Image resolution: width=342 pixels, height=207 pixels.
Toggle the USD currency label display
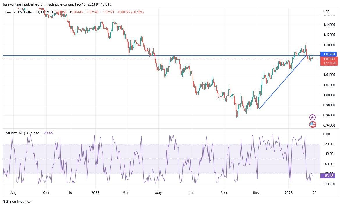coord(326,12)
